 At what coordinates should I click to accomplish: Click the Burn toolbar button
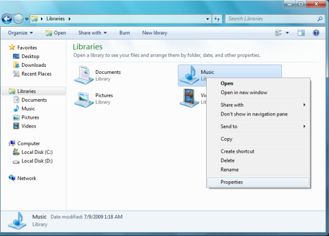coord(124,33)
